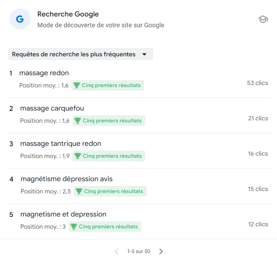Viewport: 277px width, 263px height.
Task: Click the 53 clics count
Action: 257,83
